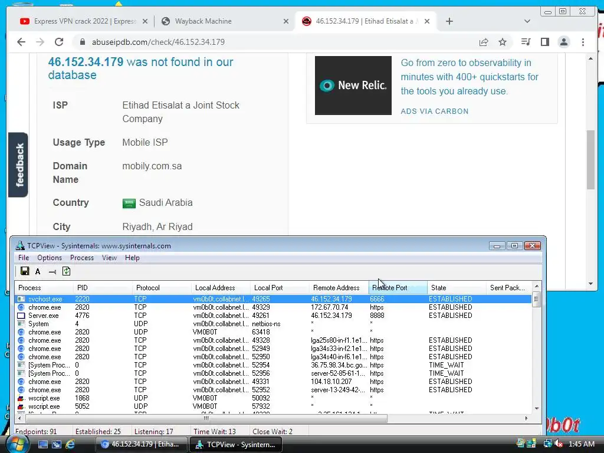Open Chrome side panel icon

(544, 42)
